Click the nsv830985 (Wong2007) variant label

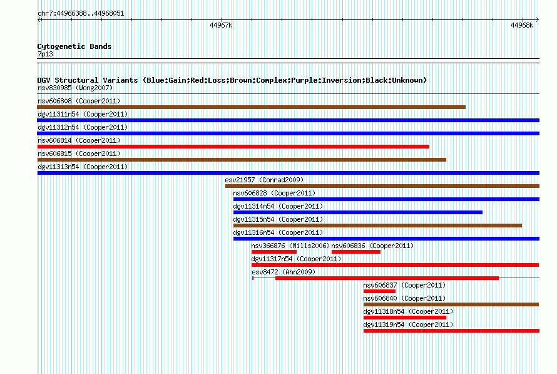pyautogui.click(x=75, y=88)
